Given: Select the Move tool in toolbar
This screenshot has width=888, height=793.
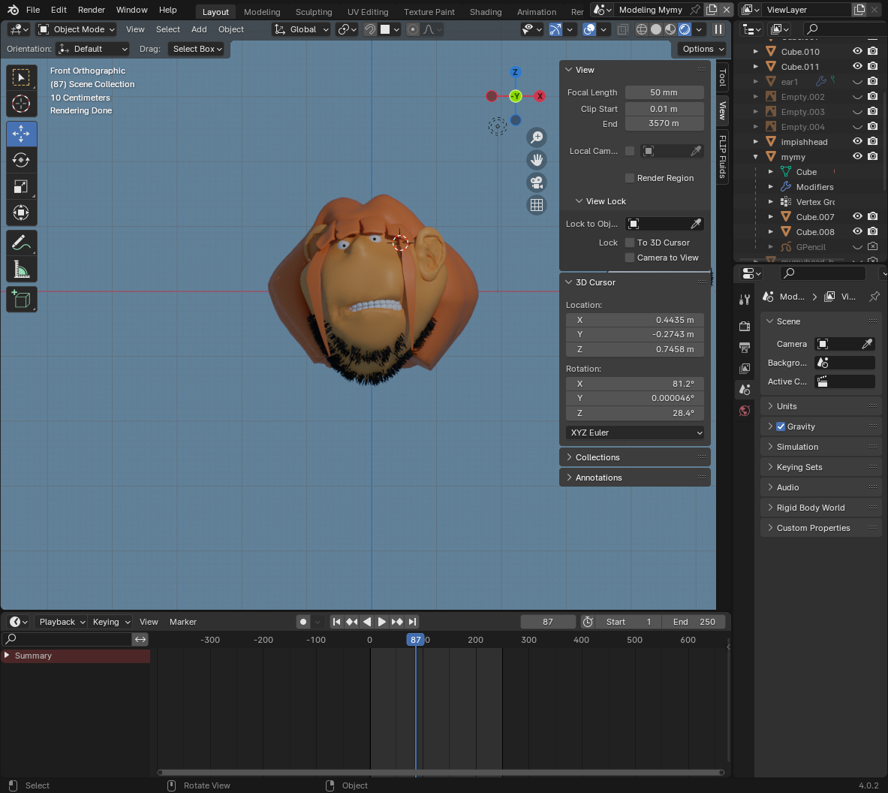Looking at the screenshot, I should 21,134.
